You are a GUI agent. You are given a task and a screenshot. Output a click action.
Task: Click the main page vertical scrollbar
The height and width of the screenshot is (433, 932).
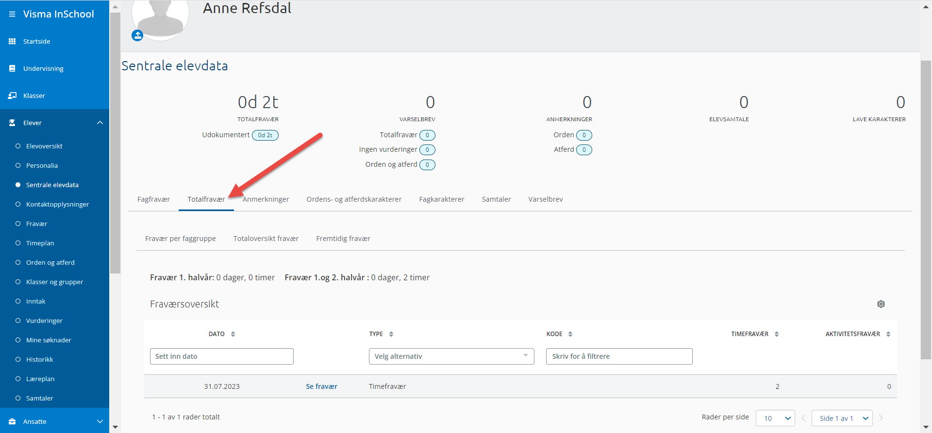926,209
